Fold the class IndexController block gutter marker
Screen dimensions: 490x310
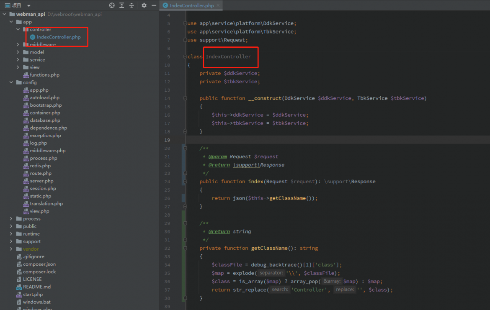coord(185,56)
